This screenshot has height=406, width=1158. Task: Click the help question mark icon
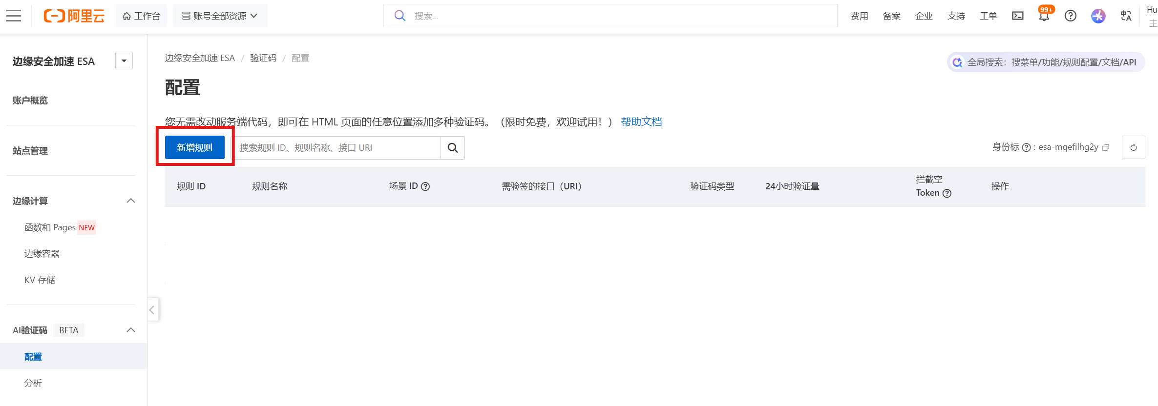1071,16
